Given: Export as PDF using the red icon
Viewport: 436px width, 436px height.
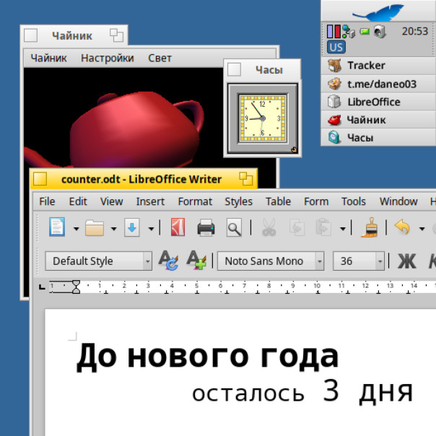Looking at the screenshot, I should point(178,227).
